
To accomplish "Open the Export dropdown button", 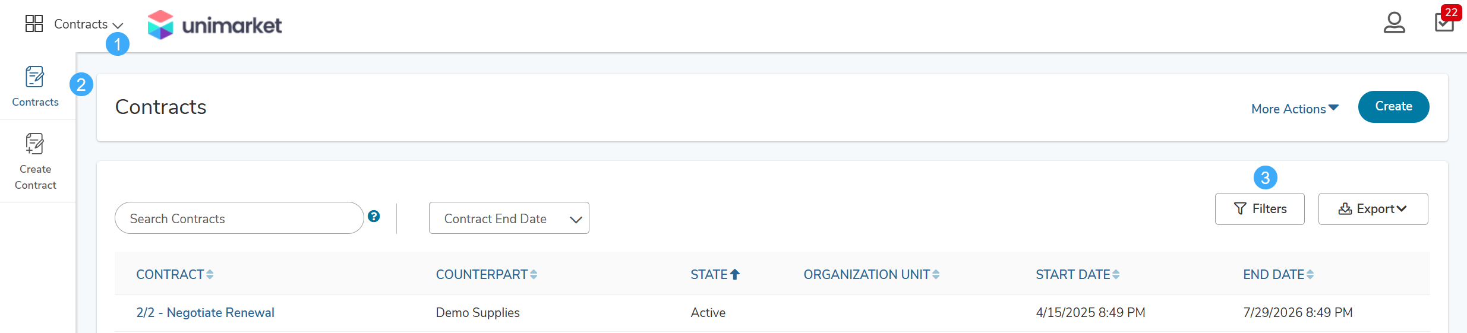I will 1373,209.
